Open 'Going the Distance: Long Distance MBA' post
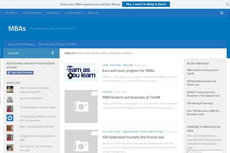Viewport: 230px width, 153px height. 37,138
